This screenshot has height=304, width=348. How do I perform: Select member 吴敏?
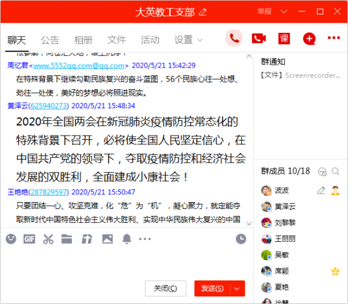(x=301, y=255)
